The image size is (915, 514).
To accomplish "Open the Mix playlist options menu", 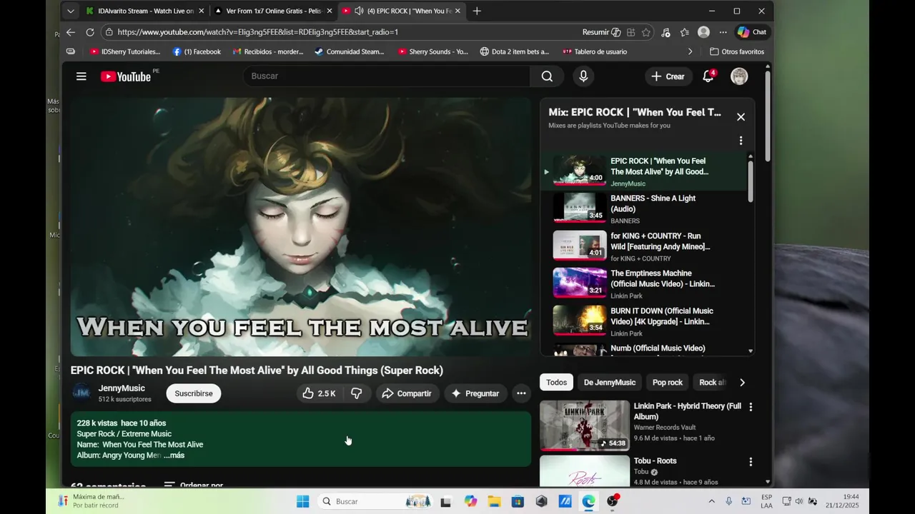I will click(741, 141).
